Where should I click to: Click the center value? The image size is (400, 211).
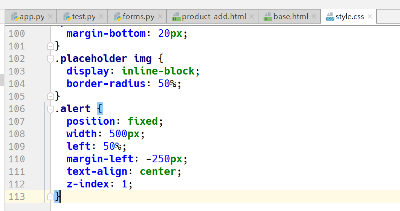(157, 171)
